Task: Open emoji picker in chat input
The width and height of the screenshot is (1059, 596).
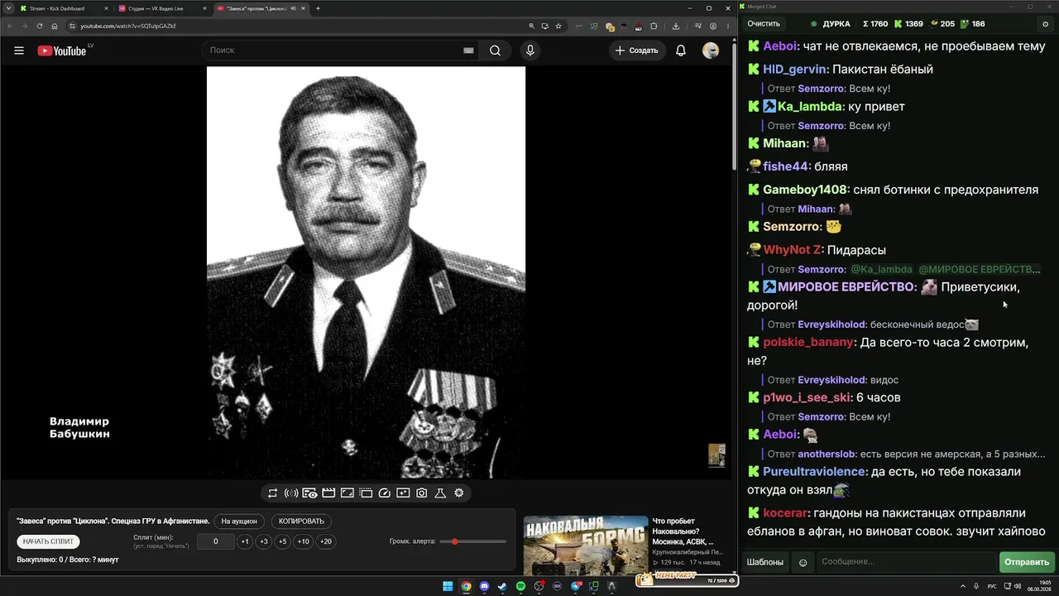Action: pyautogui.click(x=803, y=563)
